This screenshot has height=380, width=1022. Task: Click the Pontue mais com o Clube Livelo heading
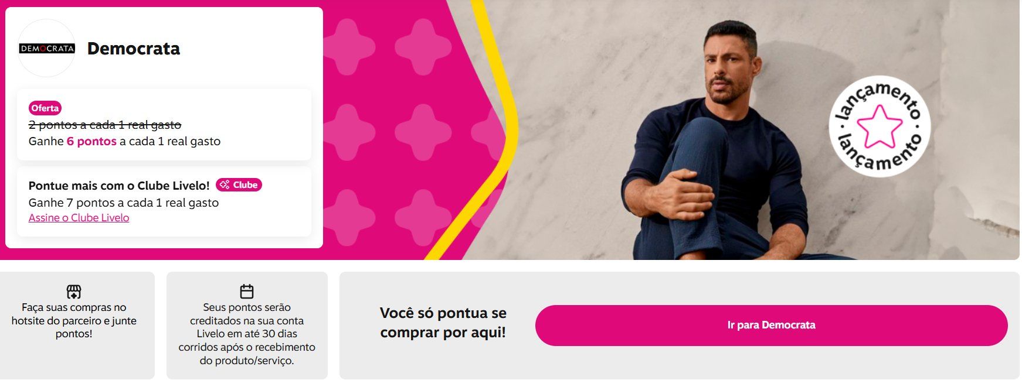click(x=119, y=186)
